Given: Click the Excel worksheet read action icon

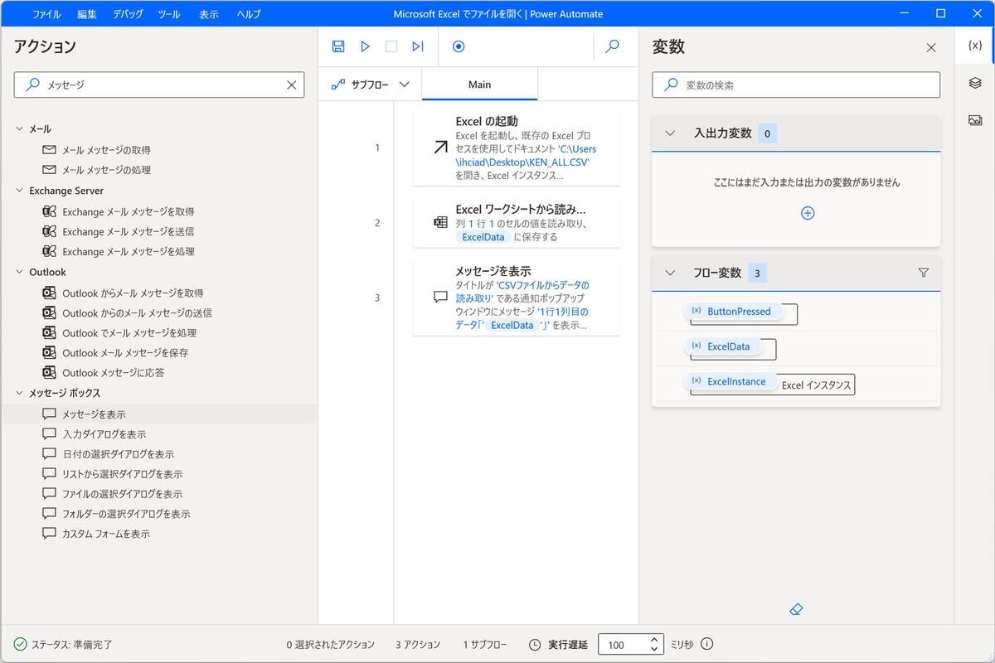Looking at the screenshot, I should (x=440, y=222).
